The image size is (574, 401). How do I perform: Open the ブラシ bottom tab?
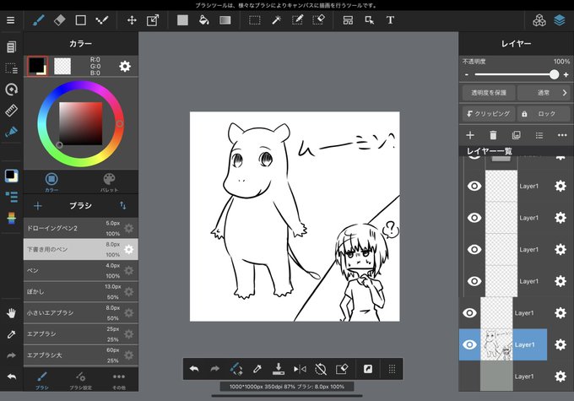tap(41, 381)
